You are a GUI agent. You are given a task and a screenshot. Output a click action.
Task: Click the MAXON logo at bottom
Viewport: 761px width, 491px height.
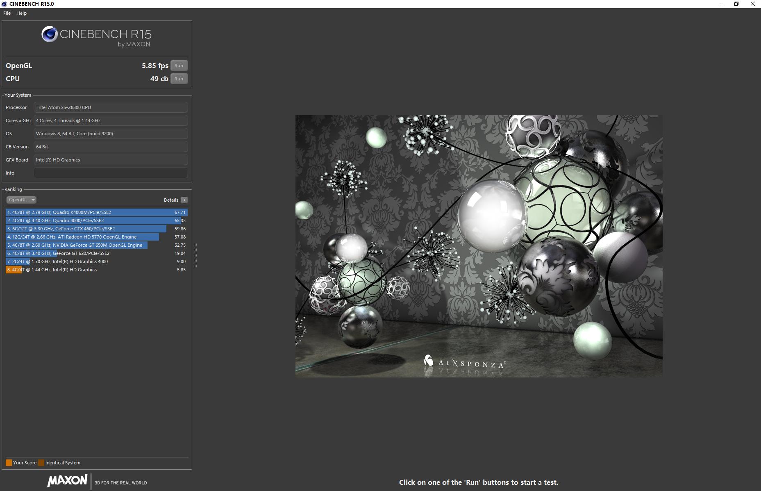(x=68, y=480)
